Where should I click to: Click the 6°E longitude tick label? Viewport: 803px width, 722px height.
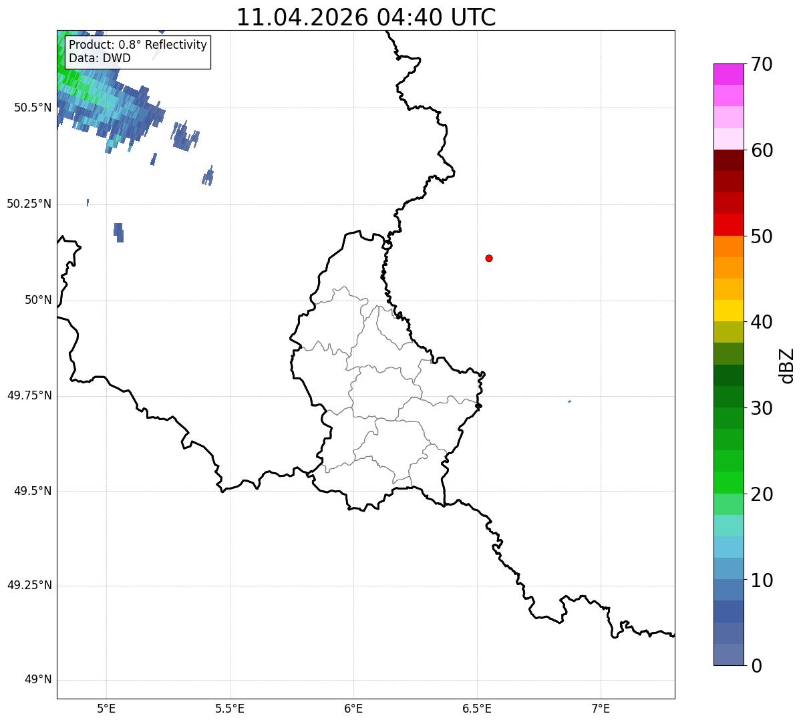coord(353,708)
